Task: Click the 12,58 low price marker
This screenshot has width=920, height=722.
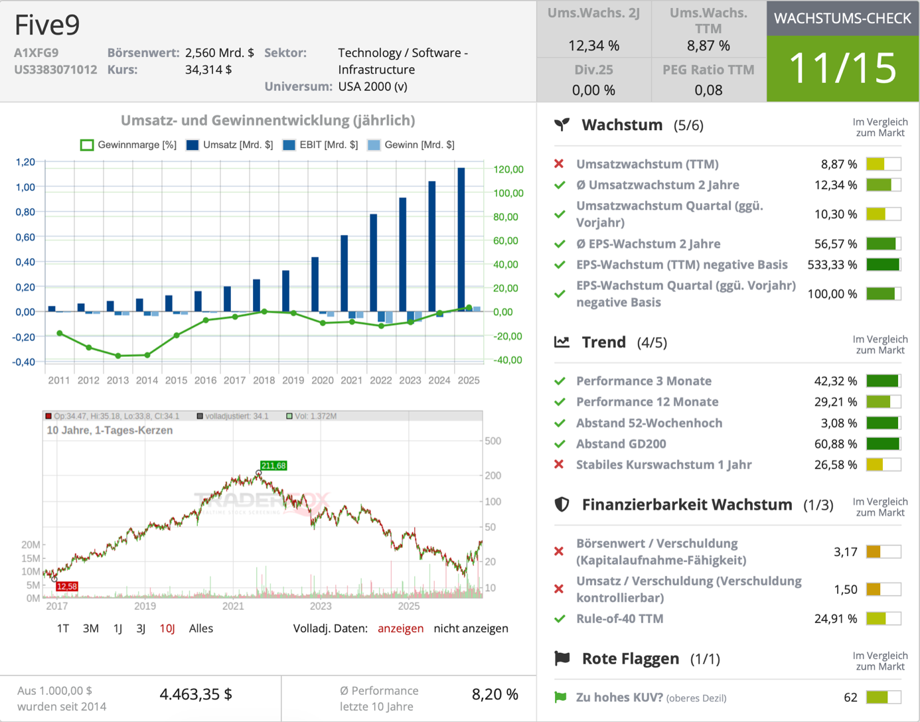Action: tap(67, 587)
